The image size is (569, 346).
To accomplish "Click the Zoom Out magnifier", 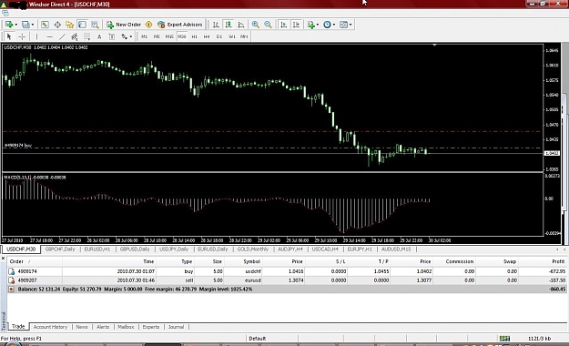I will point(268,25).
